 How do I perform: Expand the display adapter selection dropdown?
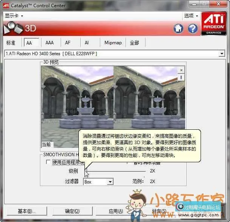222,54
